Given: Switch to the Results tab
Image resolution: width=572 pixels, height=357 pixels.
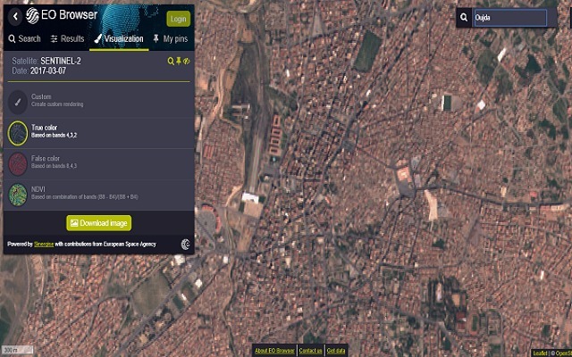Looking at the screenshot, I should coord(68,39).
